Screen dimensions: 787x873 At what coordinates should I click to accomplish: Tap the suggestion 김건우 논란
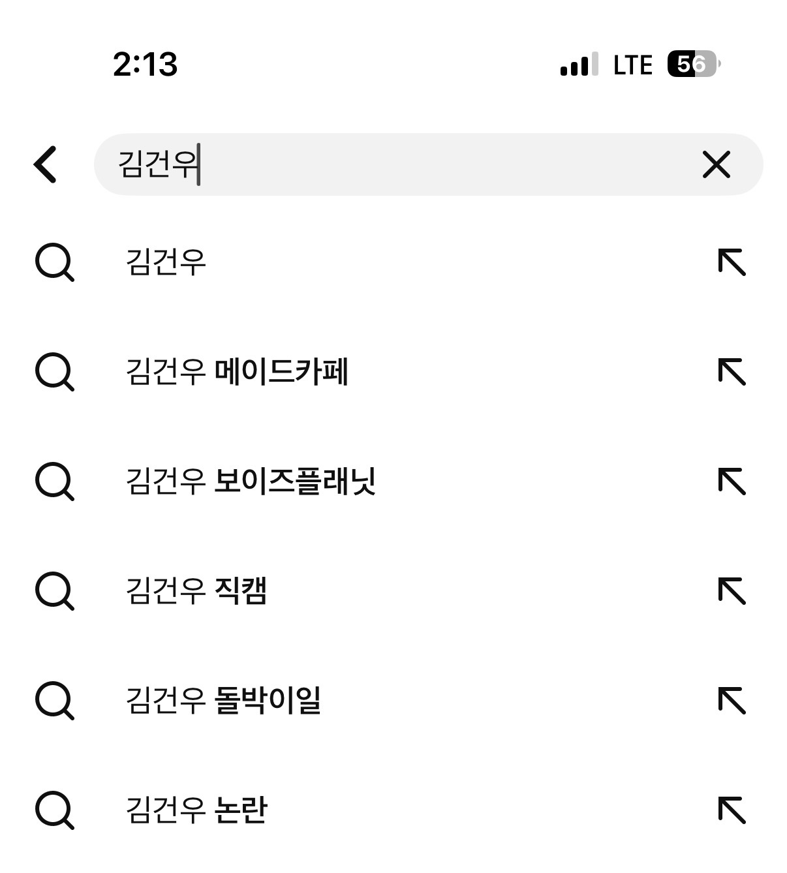(196, 810)
